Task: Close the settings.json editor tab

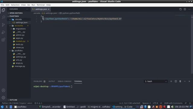Action: point(49,9)
